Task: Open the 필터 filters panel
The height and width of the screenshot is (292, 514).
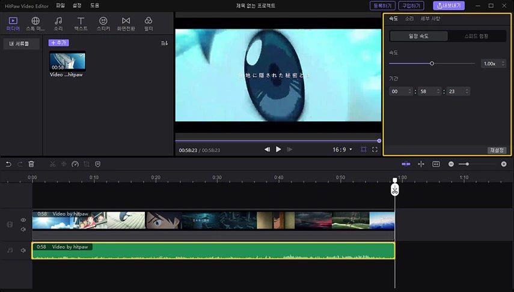Action: coord(148,24)
